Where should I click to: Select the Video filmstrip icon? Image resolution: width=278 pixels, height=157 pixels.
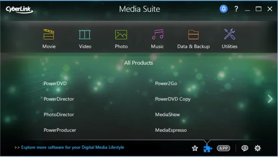point(85,34)
